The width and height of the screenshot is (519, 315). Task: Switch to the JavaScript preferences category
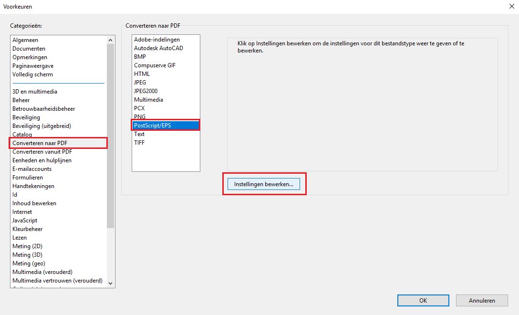coord(24,220)
